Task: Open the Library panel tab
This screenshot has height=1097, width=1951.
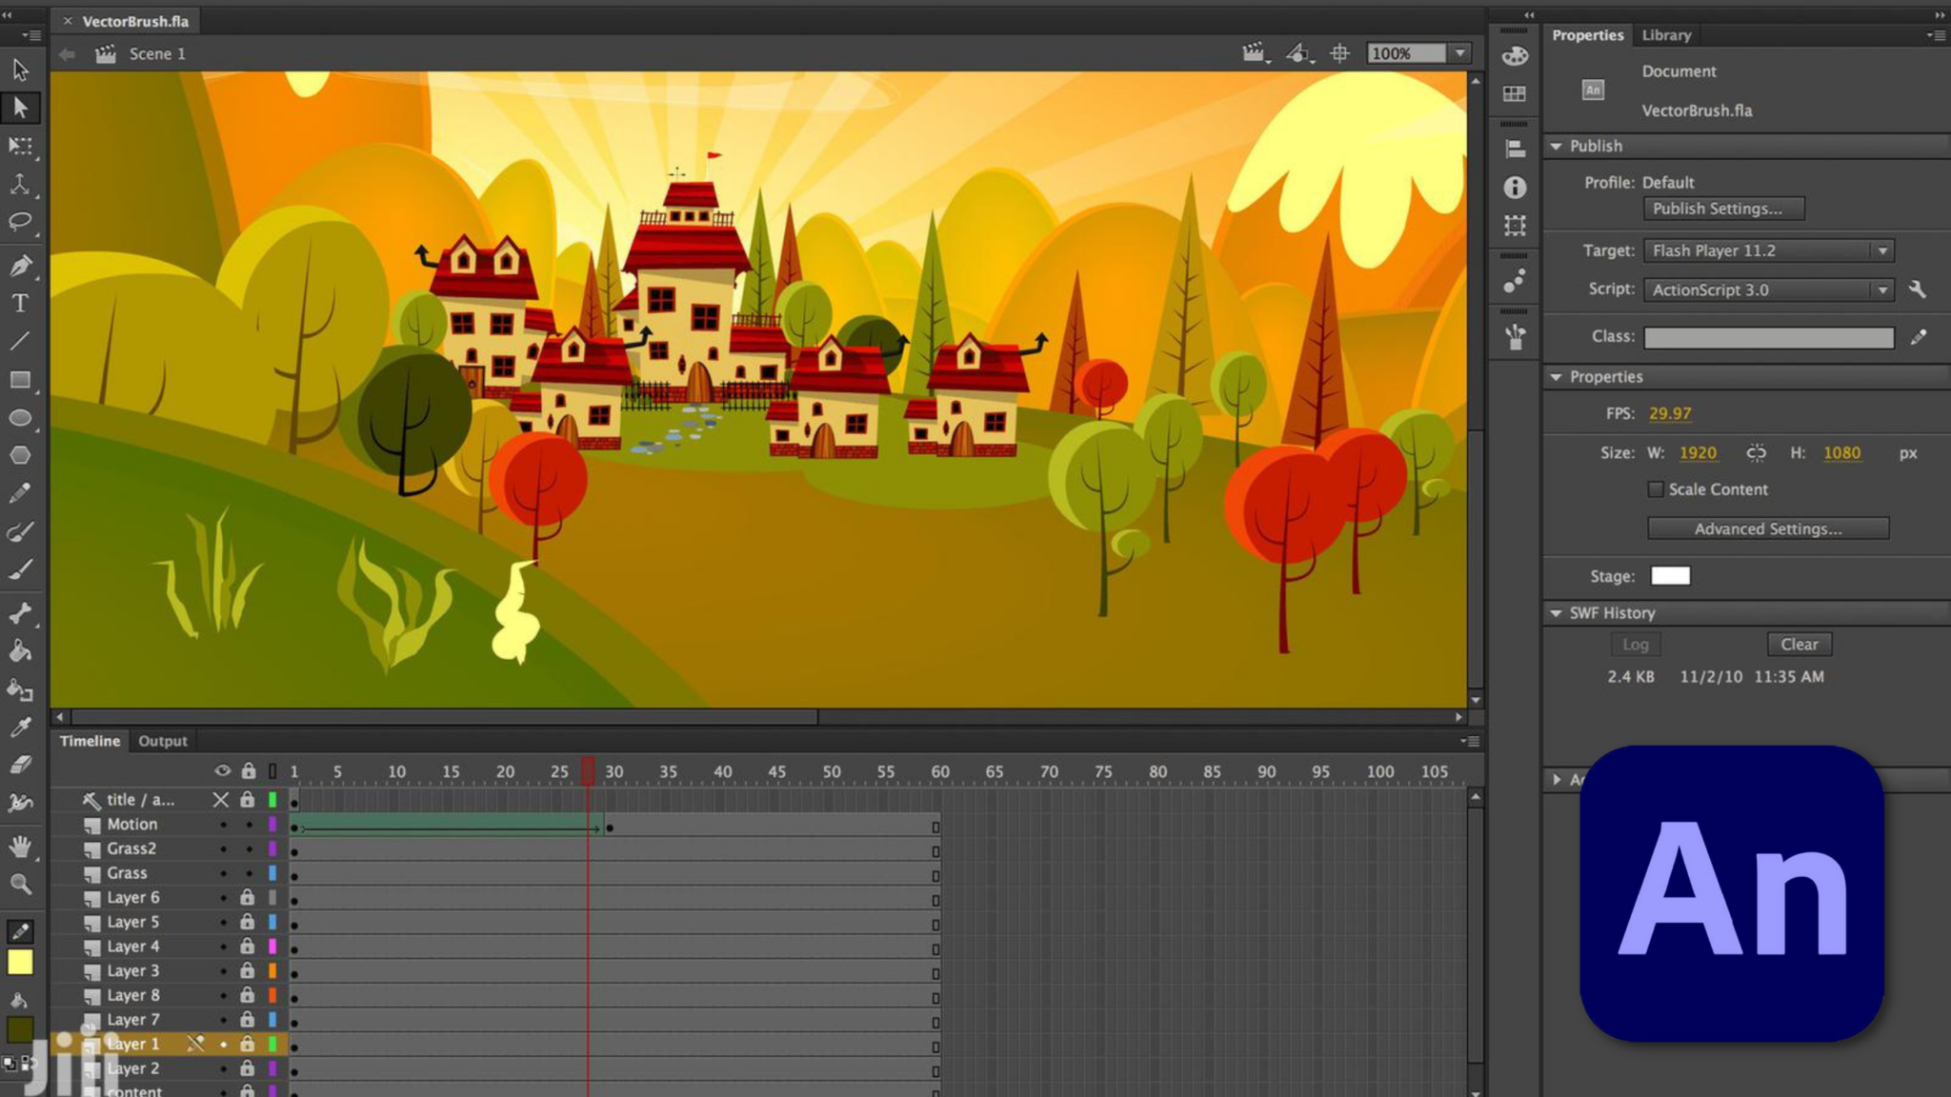Action: tap(1665, 35)
